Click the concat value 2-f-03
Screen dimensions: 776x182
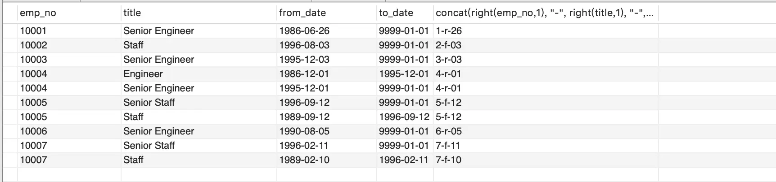click(x=449, y=45)
